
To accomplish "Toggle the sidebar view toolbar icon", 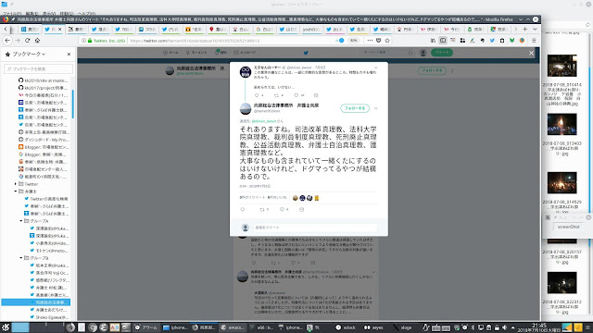I will click(x=443, y=41).
